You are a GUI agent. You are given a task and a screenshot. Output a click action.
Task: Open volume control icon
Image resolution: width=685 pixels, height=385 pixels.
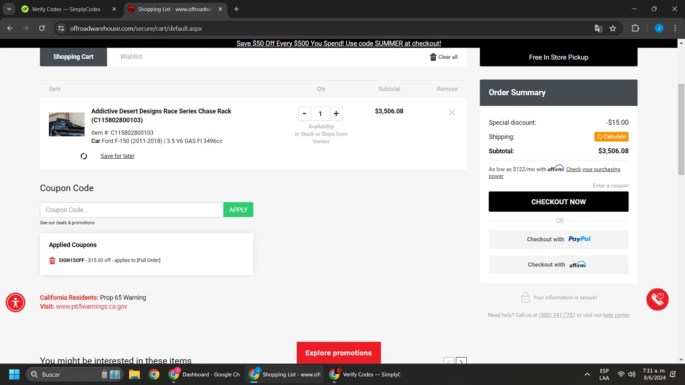[x=632, y=375]
